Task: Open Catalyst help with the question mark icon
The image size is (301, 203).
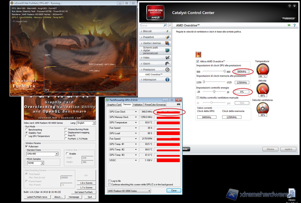Action: pyautogui.click(x=294, y=25)
